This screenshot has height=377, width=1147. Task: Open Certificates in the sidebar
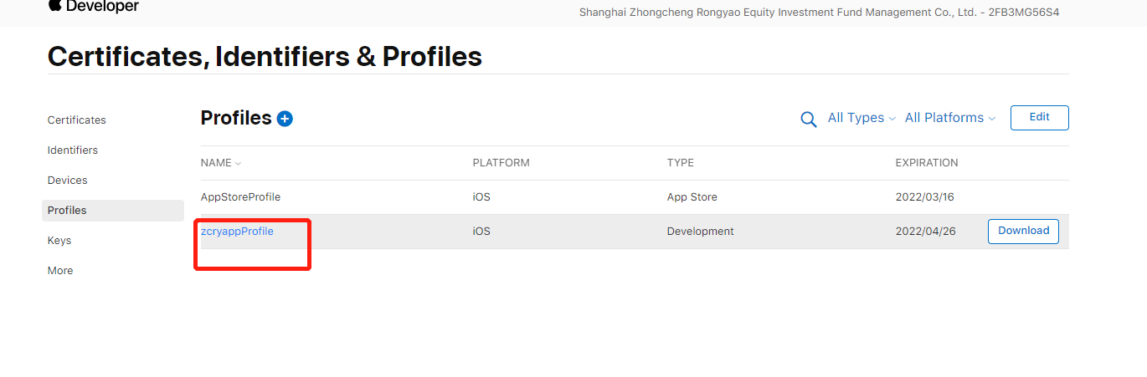coord(77,120)
